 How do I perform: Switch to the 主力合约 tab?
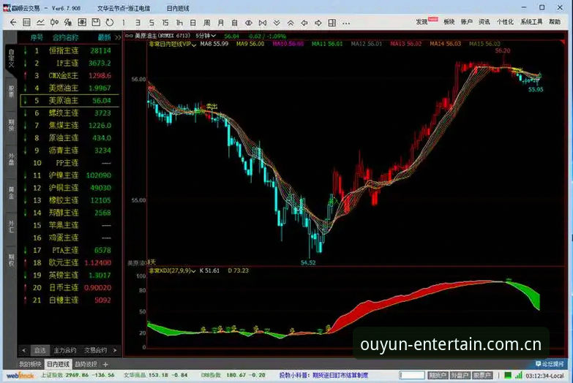tap(64, 351)
